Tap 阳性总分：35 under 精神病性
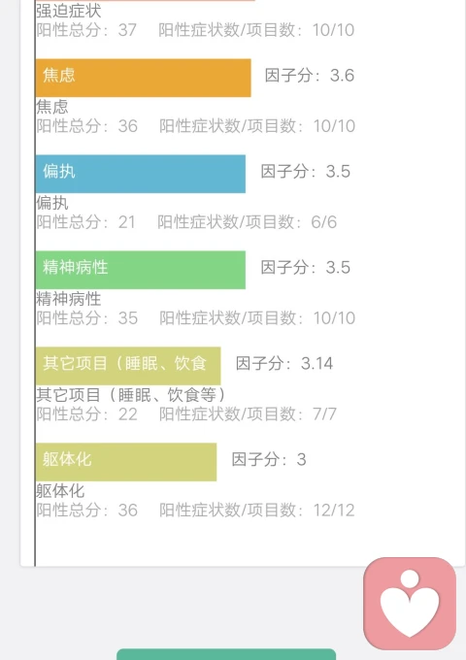 click(x=86, y=318)
